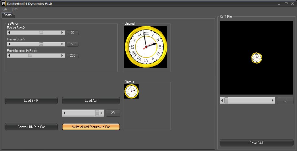
Task: Click left arrow of Pointdistance in Raster slider
Action: point(9,56)
